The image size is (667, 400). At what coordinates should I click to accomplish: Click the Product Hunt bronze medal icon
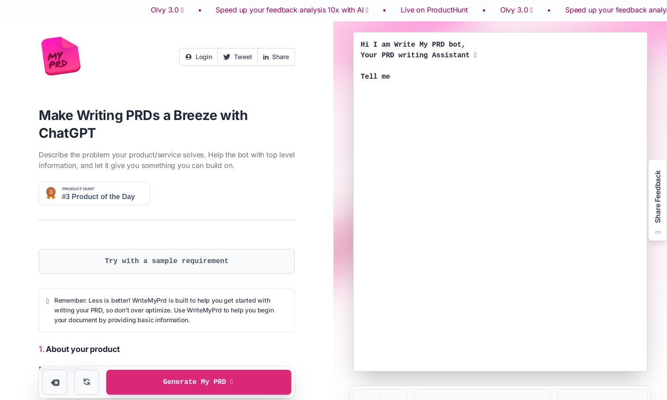pyautogui.click(x=51, y=193)
